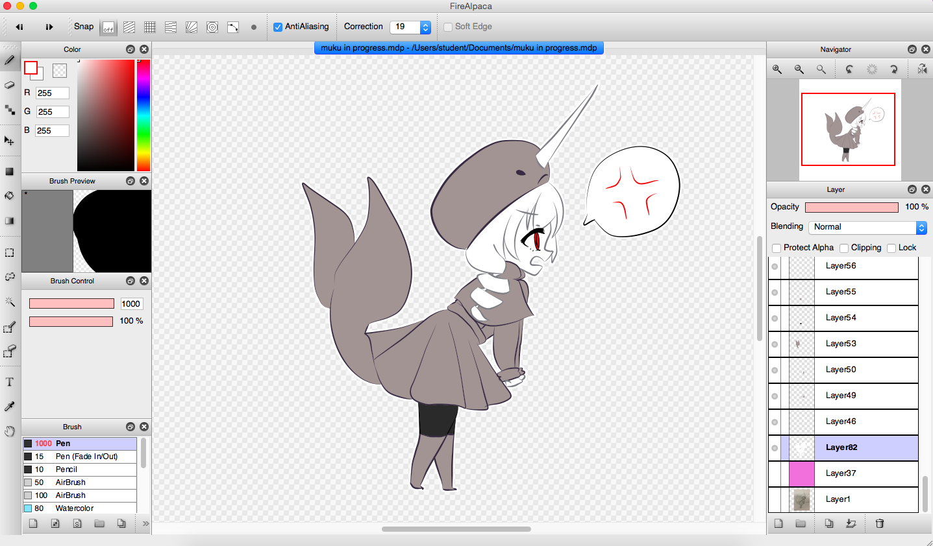Click the Navigator preview thumbnail
Image resolution: width=933 pixels, height=546 pixels.
pyautogui.click(x=849, y=130)
